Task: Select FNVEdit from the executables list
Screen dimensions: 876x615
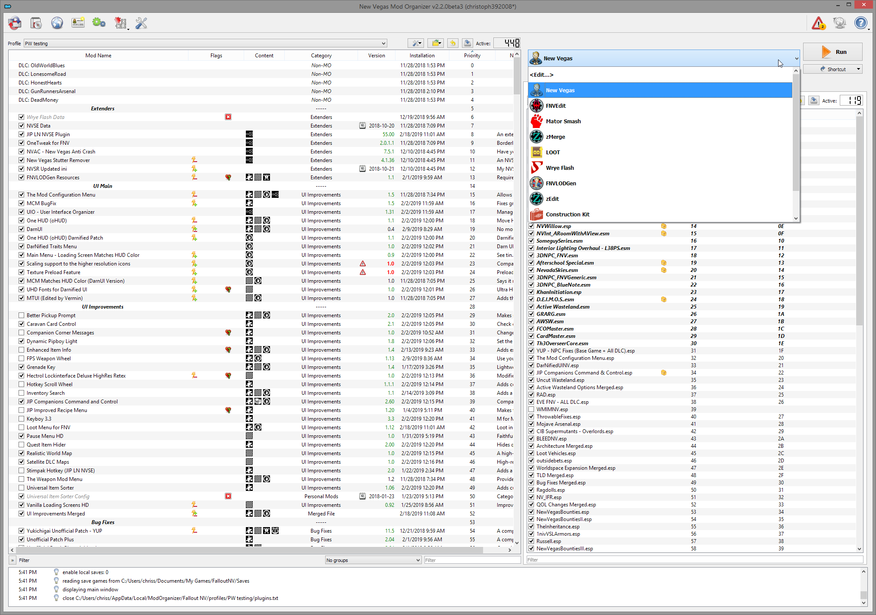Action: click(x=556, y=106)
